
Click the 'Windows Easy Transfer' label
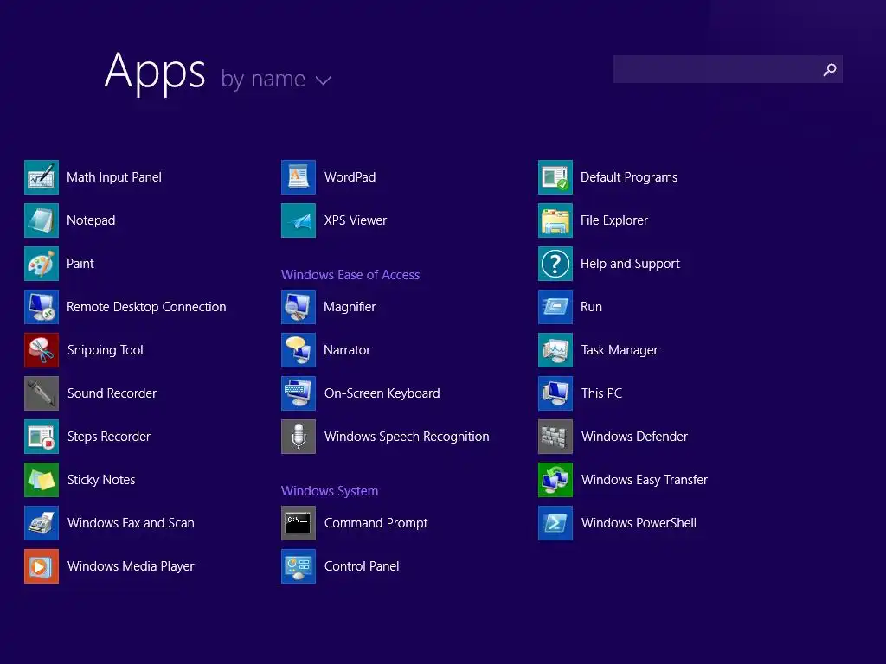pyautogui.click(x=644, y=480)
